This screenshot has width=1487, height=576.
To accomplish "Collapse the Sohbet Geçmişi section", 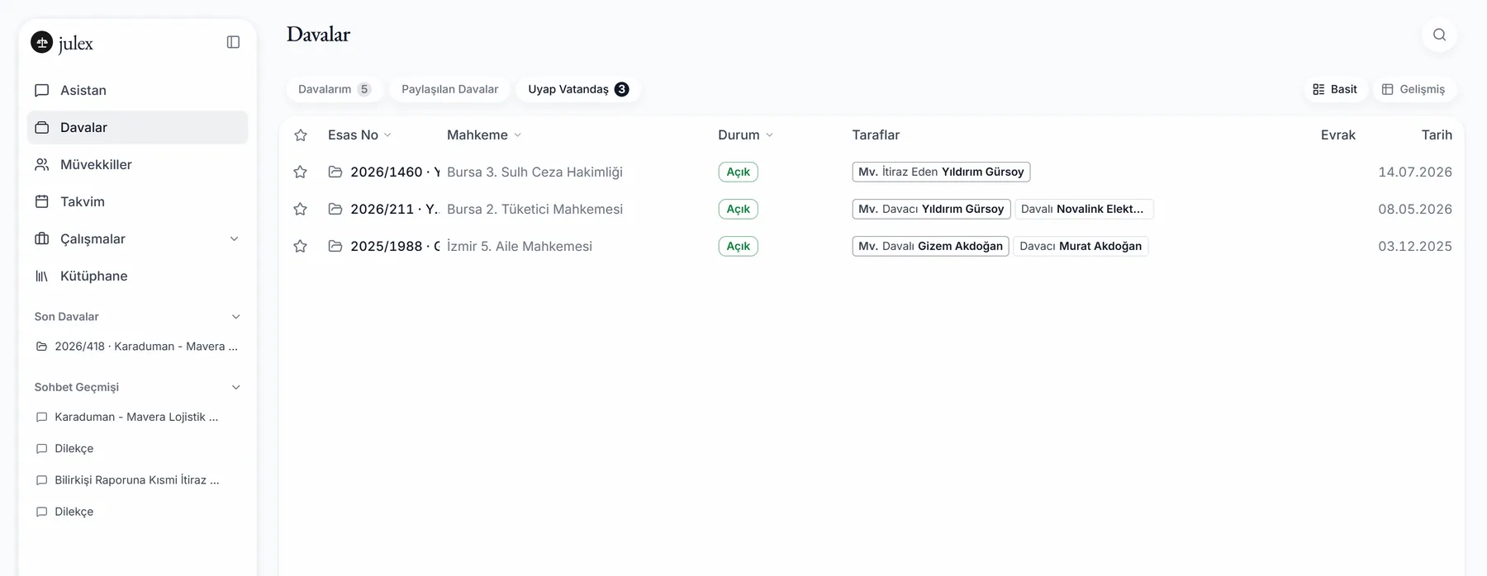I will click(236, 387).
